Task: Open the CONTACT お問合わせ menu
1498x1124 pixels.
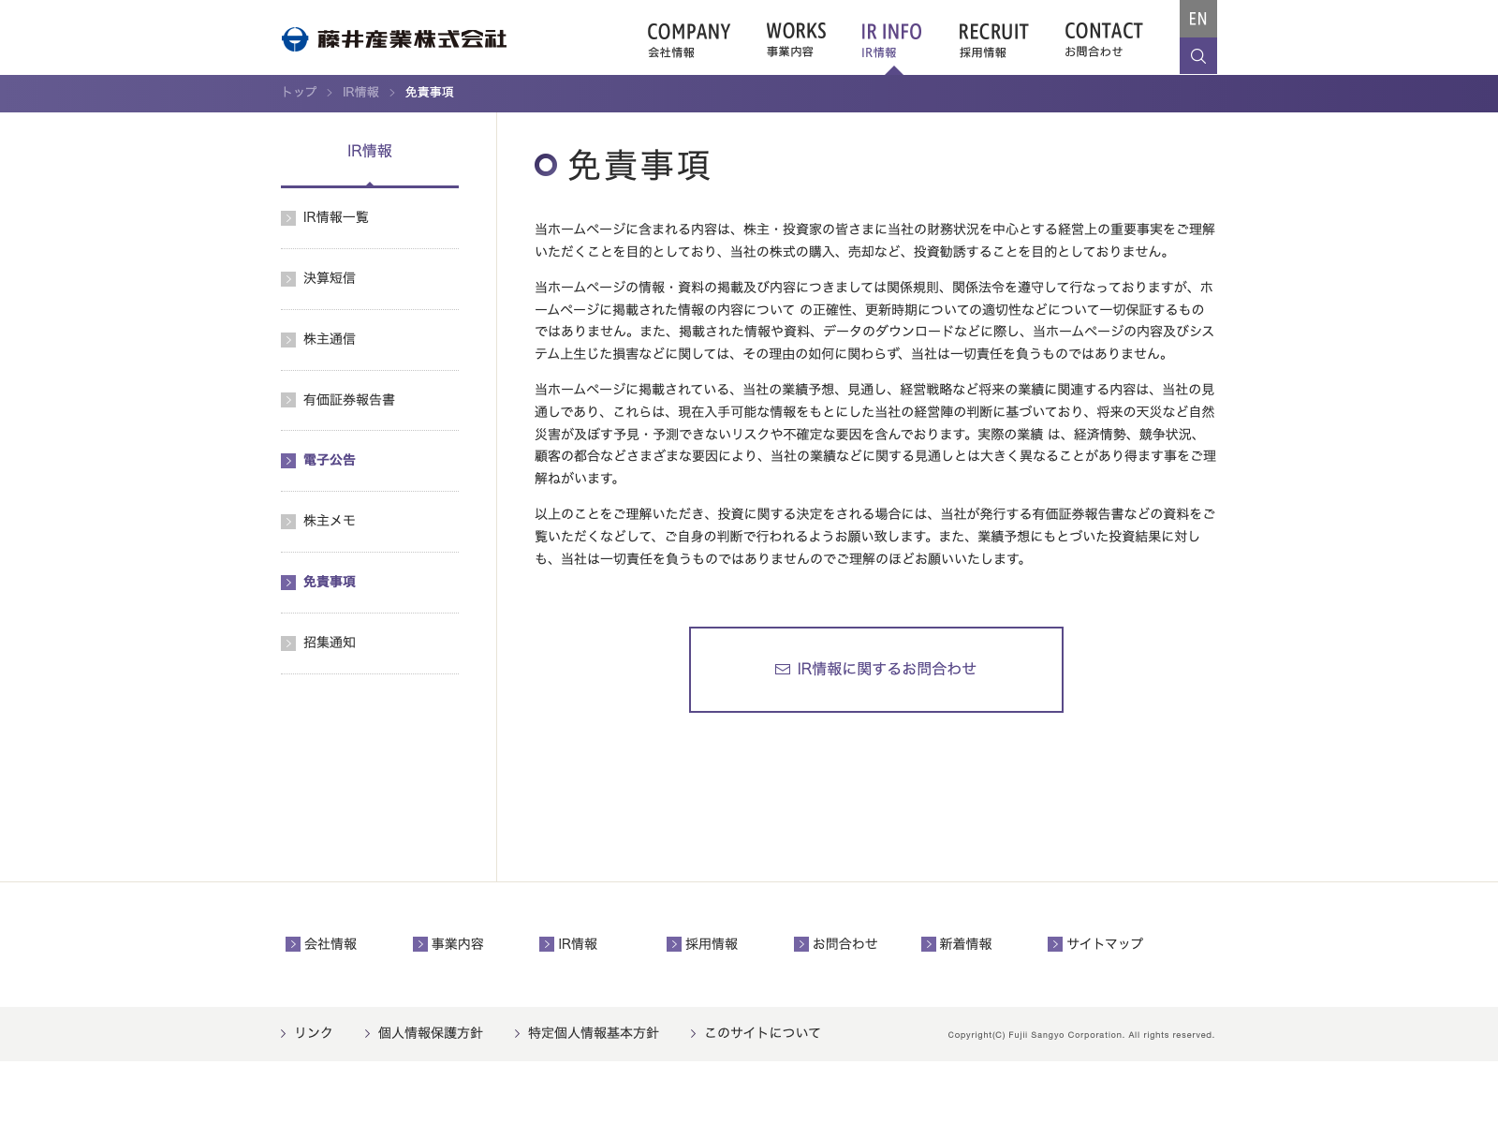Action: point(1103,39)
